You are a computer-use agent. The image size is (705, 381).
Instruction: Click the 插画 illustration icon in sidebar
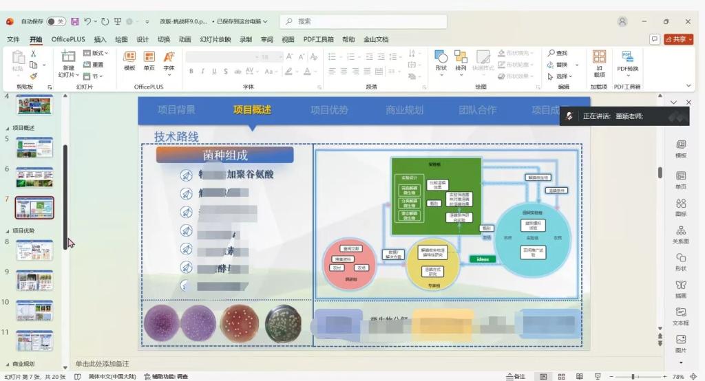point(680,289)
